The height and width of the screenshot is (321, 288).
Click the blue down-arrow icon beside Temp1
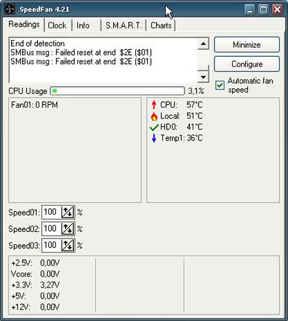coord(154,138)
